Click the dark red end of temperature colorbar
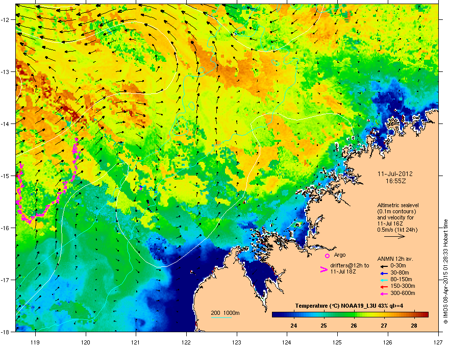The width and height of the screenshot is (449, 347). click(425, 314)
